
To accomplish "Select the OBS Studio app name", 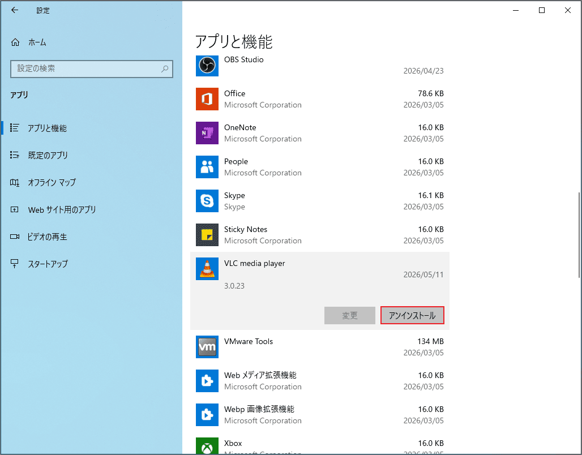I will (x=244, y=59).
